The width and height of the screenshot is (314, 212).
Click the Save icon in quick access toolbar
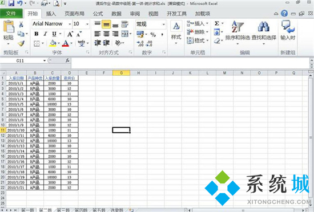click(11, 3)
